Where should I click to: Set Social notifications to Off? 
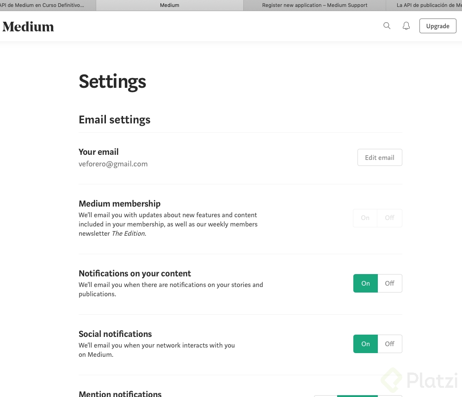390,344
